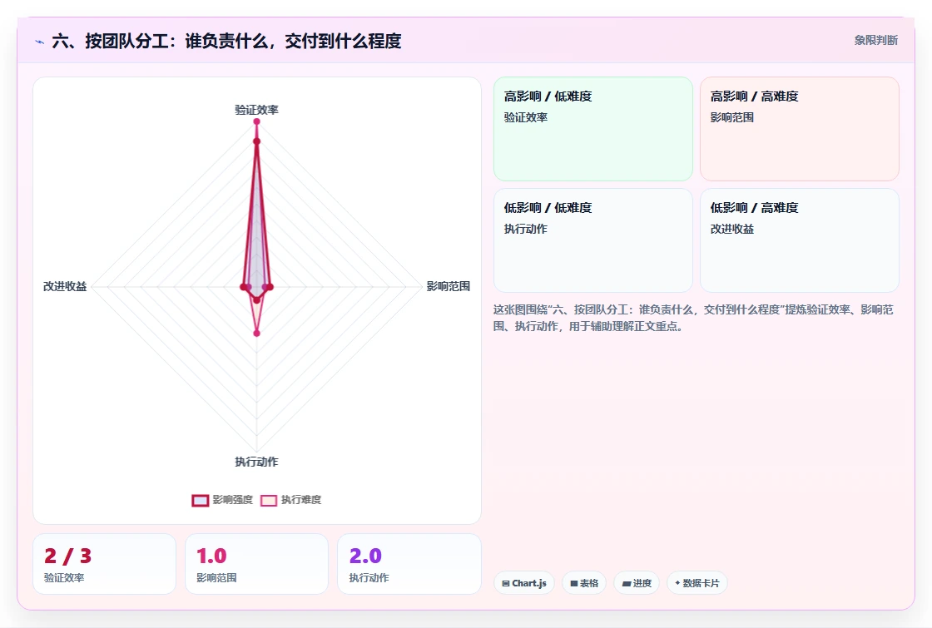The width and height of the screenshot is (932, 628).
Task: Click 执行动作 text inside the 低影响 / 低难度 card
Action: click(x=526, y=229)
